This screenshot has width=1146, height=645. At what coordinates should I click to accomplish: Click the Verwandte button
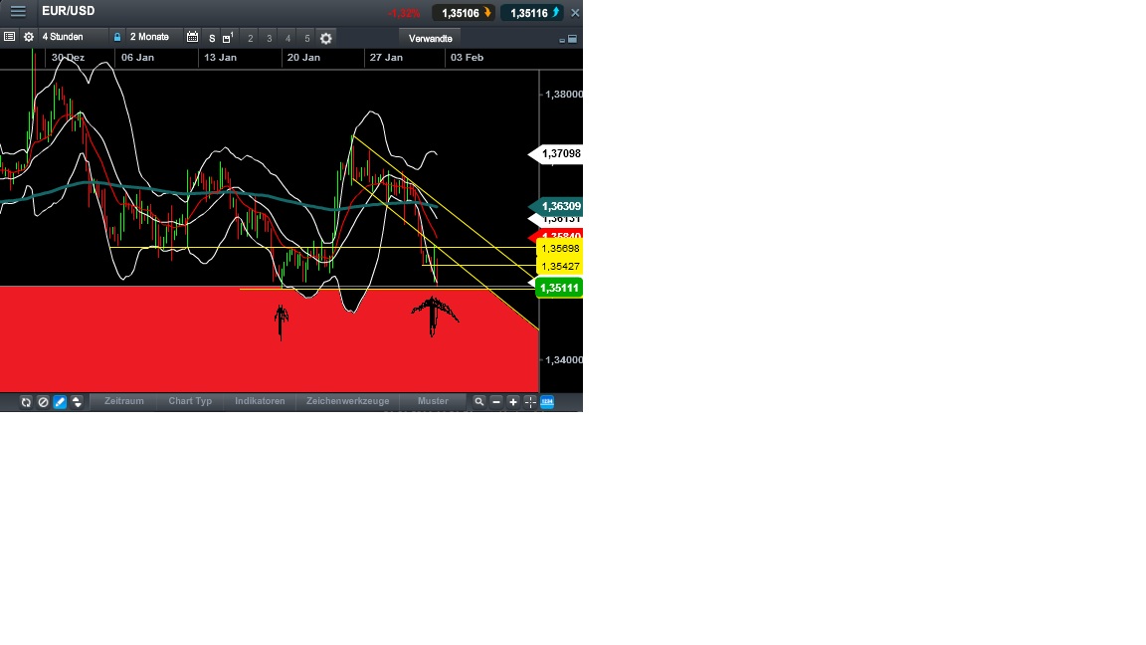430,38
